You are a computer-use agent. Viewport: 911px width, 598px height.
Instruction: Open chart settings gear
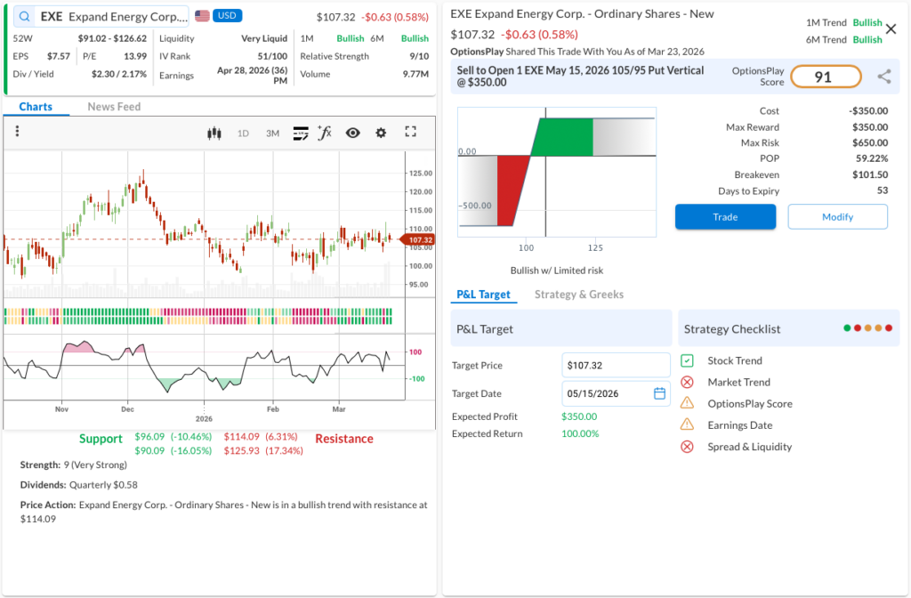381,133
